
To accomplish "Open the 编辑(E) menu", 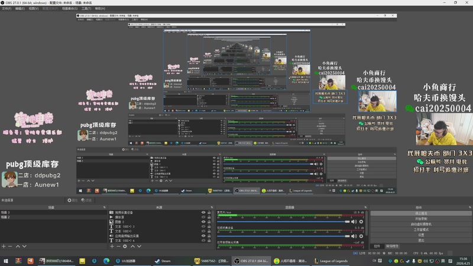I will click(20, 8).
